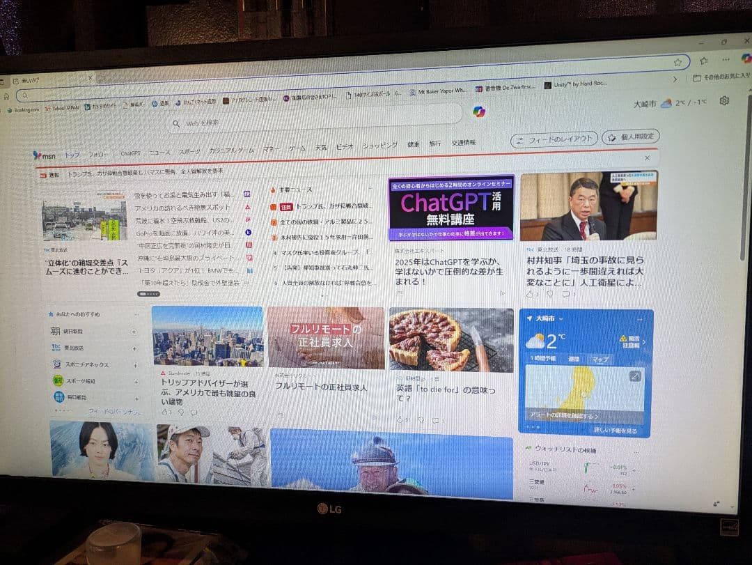752x565 pixels.
Task: Switch to the マップ tab in the weather widget
Action: pos(602,359)
